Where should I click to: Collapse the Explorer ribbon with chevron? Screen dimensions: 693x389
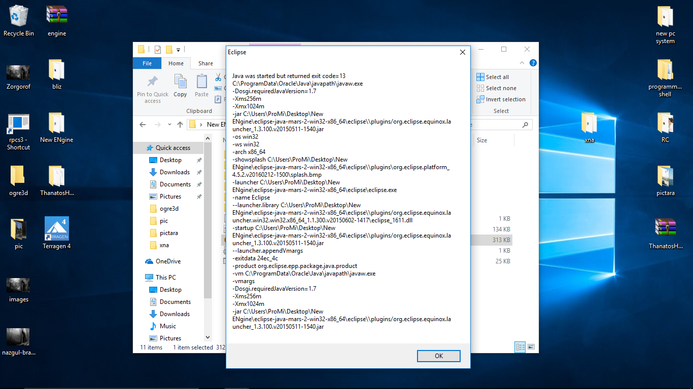click(523, 63)
